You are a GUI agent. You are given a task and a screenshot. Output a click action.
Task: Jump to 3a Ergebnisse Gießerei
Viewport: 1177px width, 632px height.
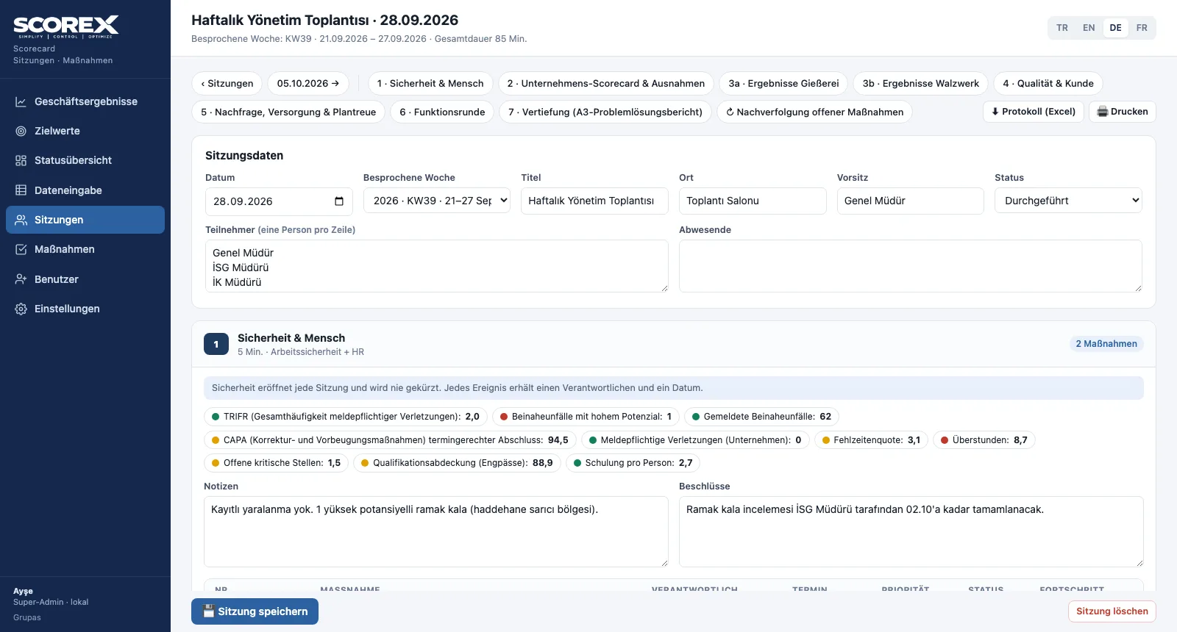pos(783,84)
